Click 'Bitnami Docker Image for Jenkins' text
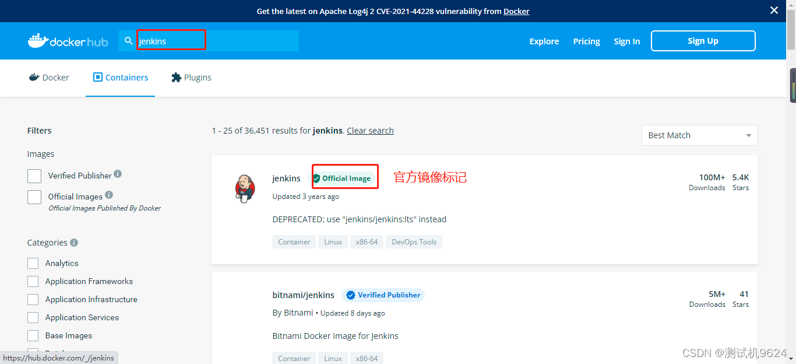 point(335,336)
